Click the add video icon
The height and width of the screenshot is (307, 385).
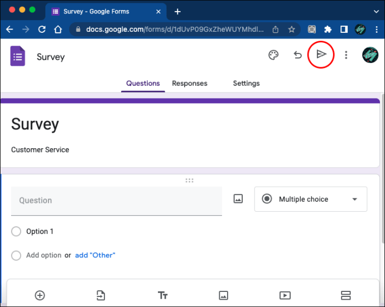[x=285, y=295]
